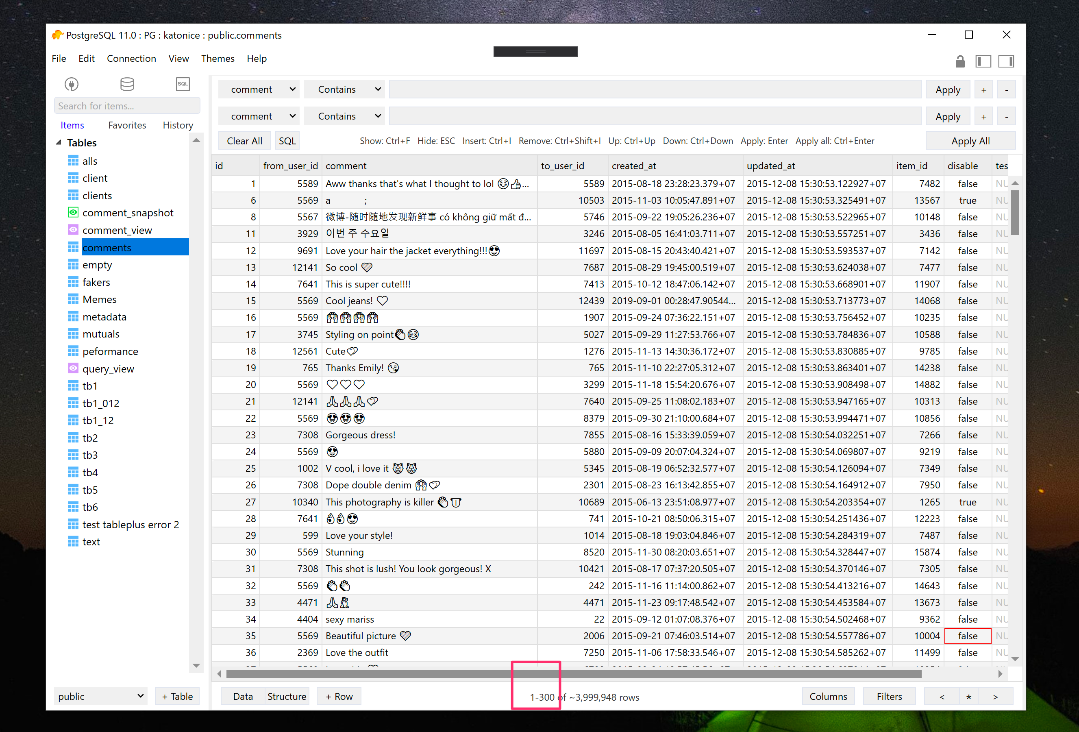The image size is (1079, 732).
Task: Select the disable cell 'true' in row 27
Action: pos(968,502)
